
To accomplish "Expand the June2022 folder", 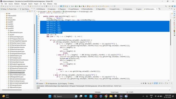I will coord(5,26).
